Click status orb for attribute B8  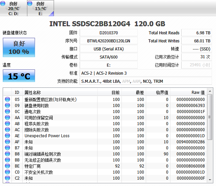pos(7,154)
